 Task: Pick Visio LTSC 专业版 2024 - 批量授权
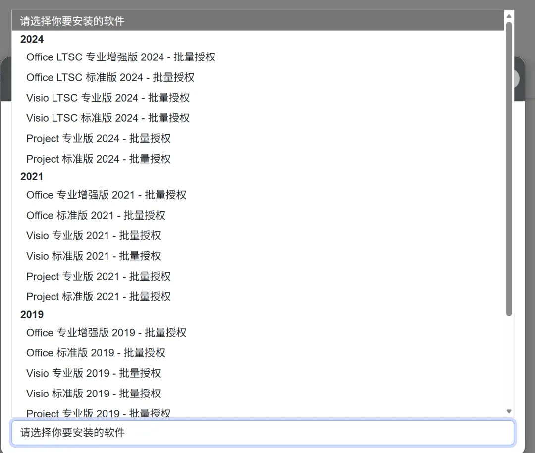pos(258,98)
